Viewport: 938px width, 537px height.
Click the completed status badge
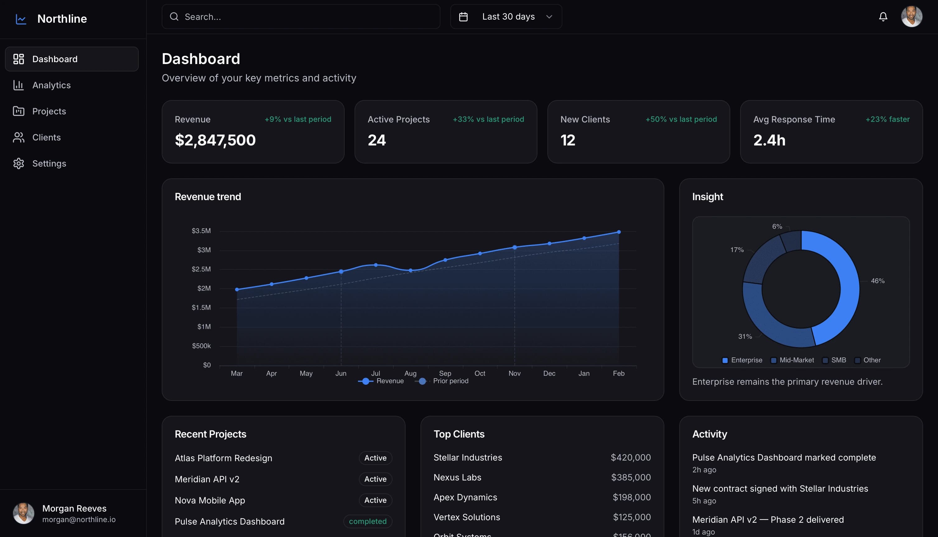coord(368,521)
